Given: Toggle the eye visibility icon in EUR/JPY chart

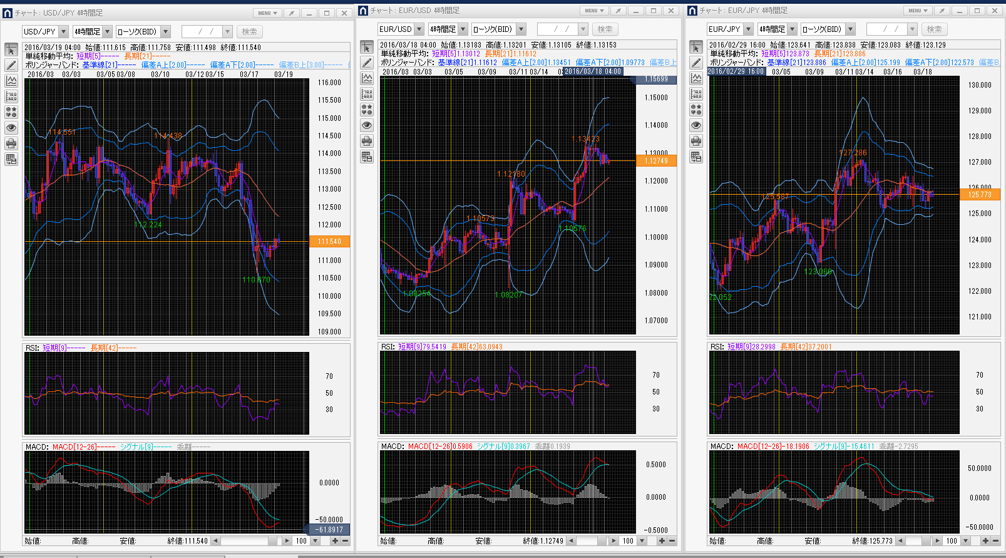Looking at the screenshot, I should [x=696, y=125].
